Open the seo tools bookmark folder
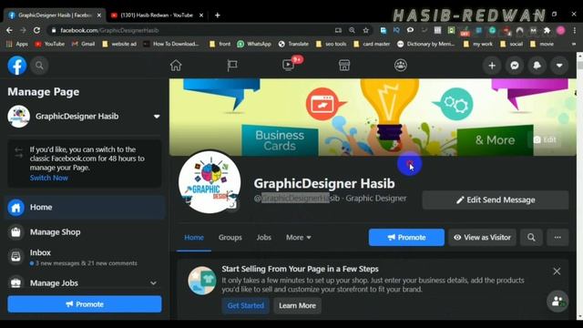The image size is (583, 328). 331,44
